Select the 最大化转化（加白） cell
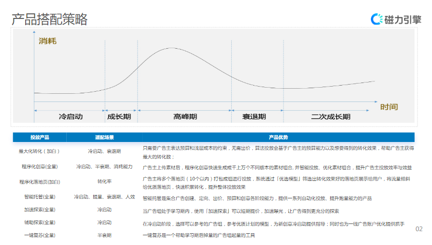This screenshot has height=245, width=432. point(39,151)
